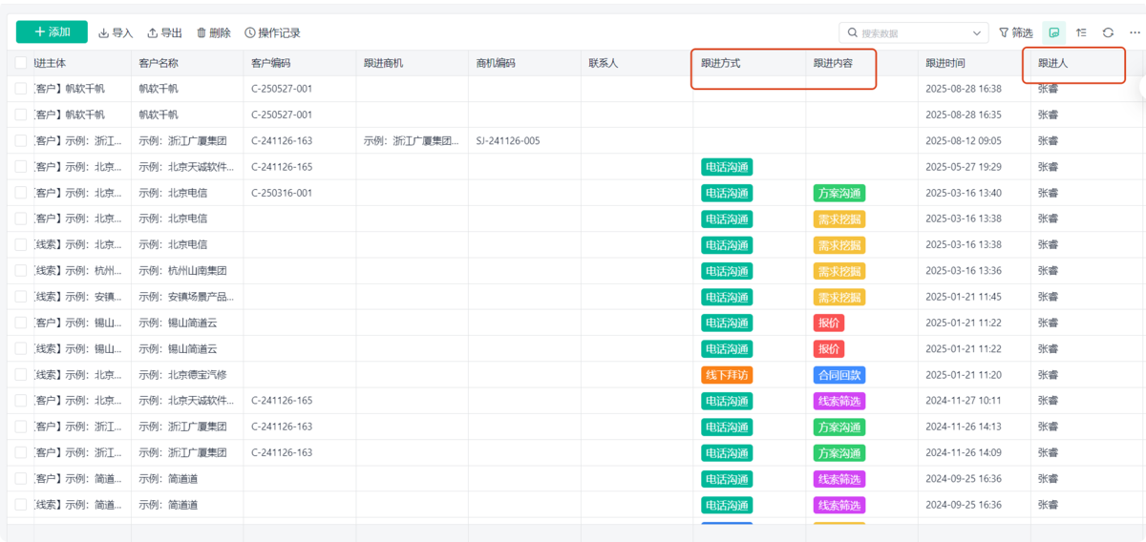Image resolution: width=1146 pixels, height=542 pixels.
Task: Click the 导出 export icon button
Action: pyautogui.click(x=153, y=32)
